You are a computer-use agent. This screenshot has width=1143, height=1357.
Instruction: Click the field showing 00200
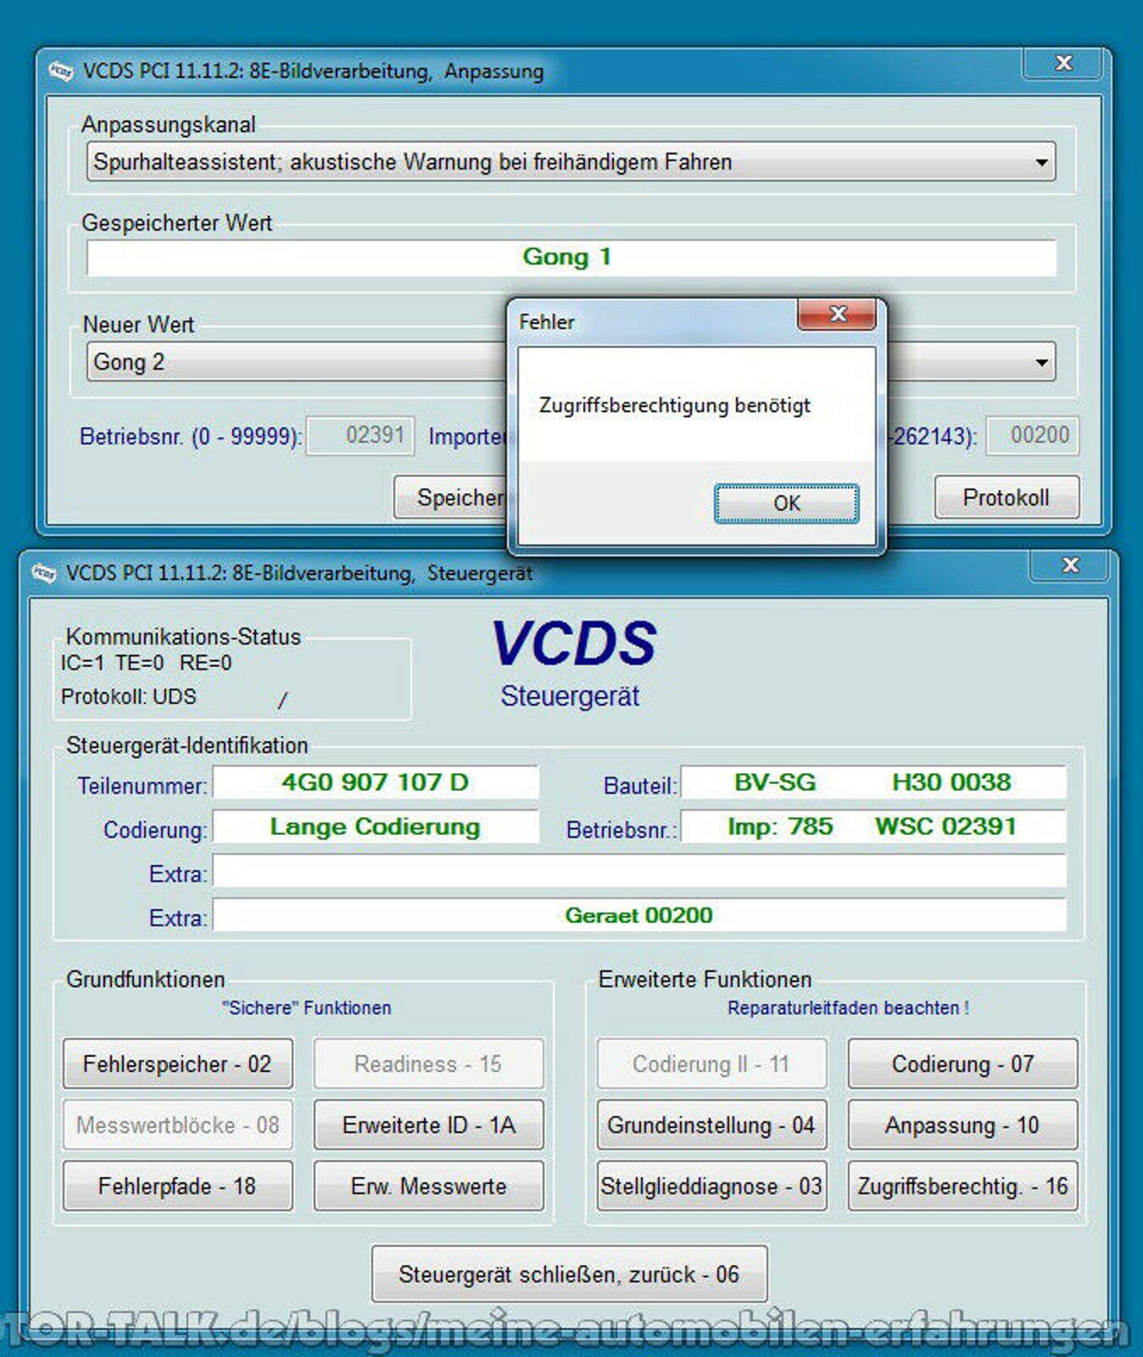coord(1033,436)
